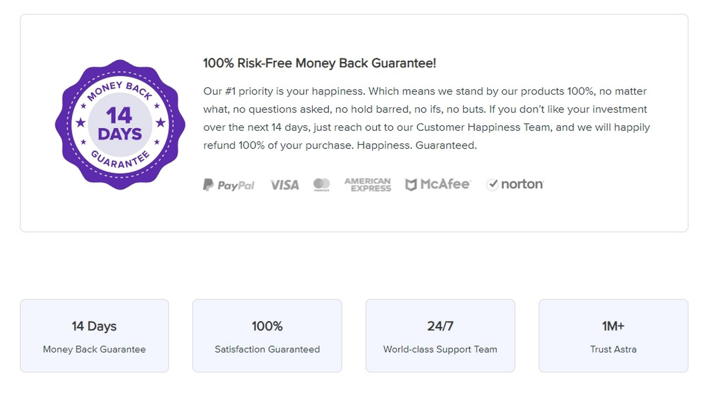Click the large right star in badge
Image resolution: width=706 pixels, height=396 pixels.
coord(161,123)
